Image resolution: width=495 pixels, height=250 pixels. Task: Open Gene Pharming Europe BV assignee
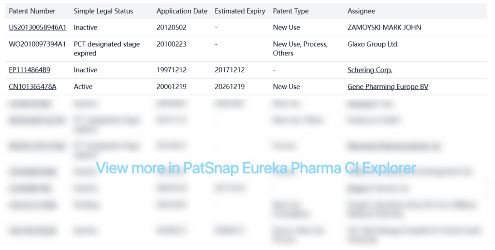point(388,87)
